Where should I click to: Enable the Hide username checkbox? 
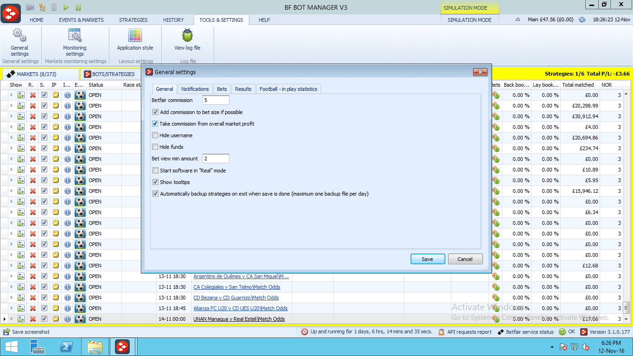tap(156, 135)
